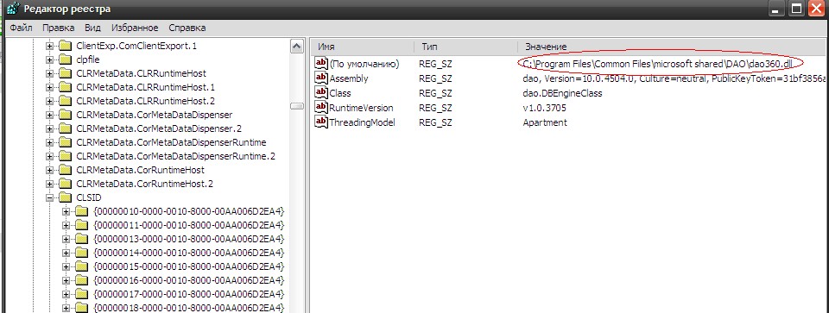Sort values by the Значение column header
Screen dimensions: 829x313
[x=673, y=47]
